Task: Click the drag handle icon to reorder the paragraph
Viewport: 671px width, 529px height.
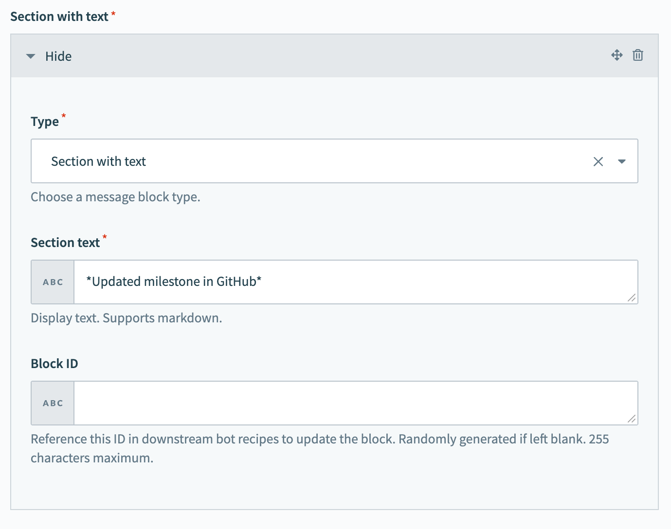Action: coord(617,55)
